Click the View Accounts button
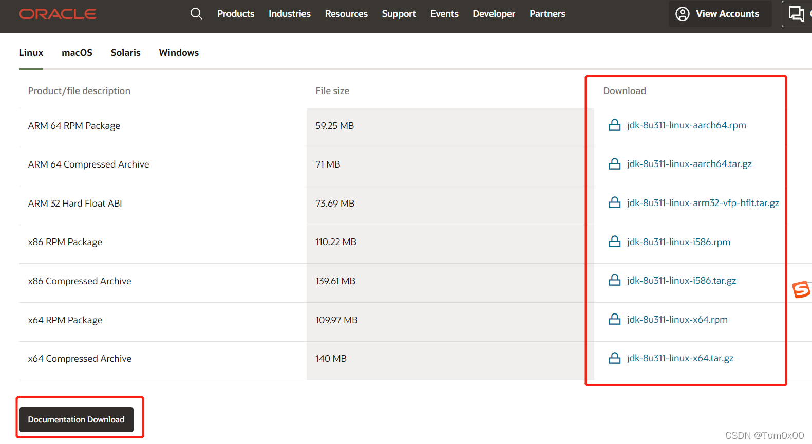 720,14
